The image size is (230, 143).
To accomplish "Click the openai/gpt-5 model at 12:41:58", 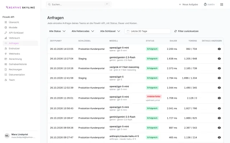I will 116,77.
